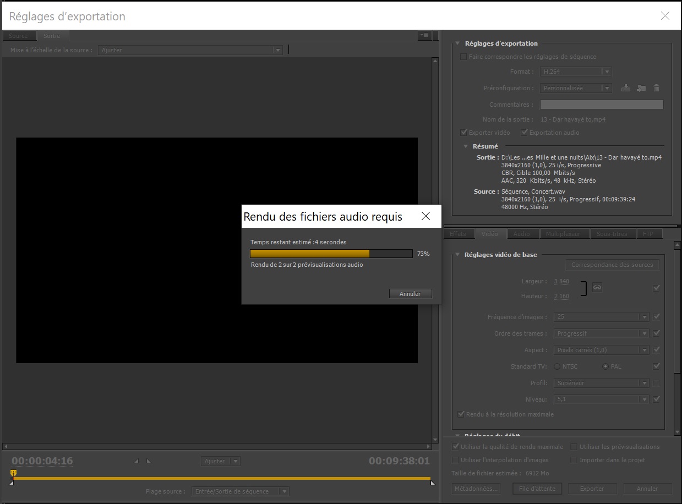
Task: Click the Correspondance des sources button
Action: click(612, 265)
